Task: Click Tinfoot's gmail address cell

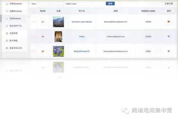Action: point(115,37)
